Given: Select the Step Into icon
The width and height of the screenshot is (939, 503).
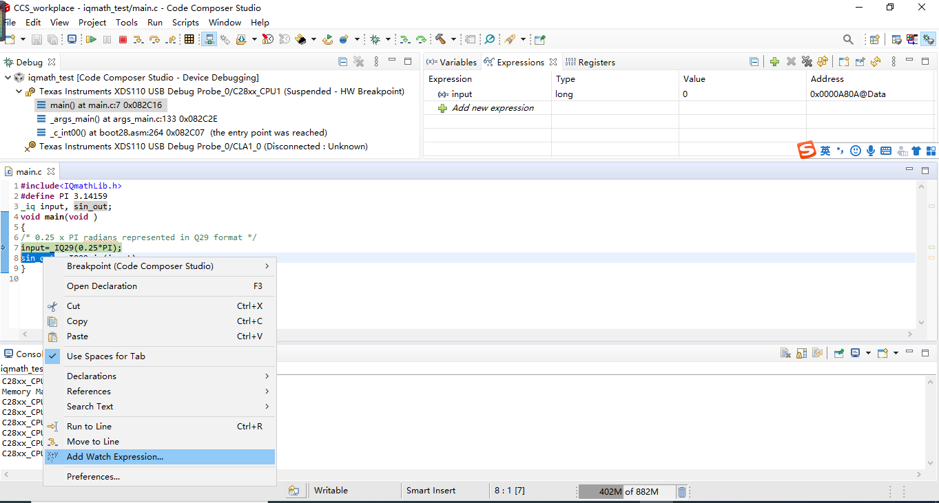Looking at the screenshot, I should point(138,39).
